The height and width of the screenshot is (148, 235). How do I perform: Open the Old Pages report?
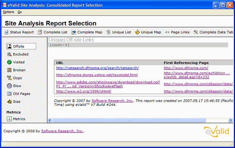[x=22, y=94]
